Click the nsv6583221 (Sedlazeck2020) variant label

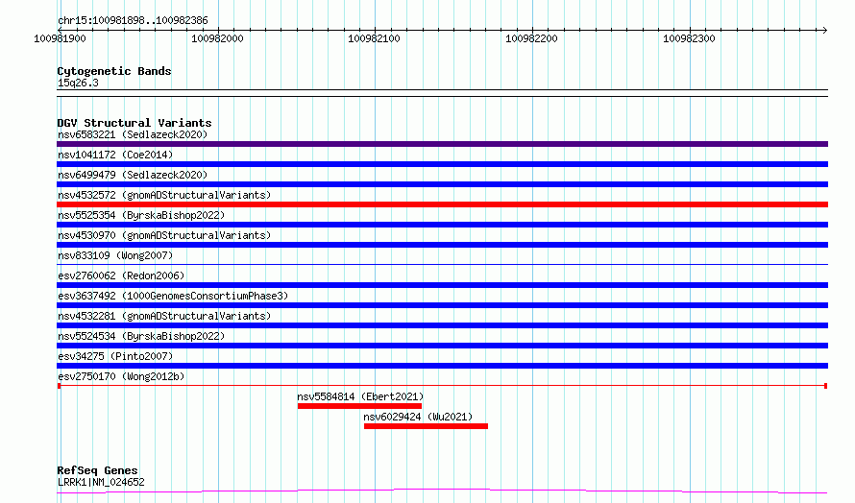coord(133,134)
